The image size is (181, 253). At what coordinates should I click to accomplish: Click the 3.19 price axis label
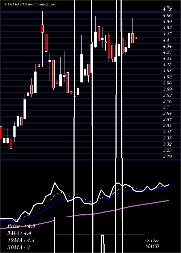[167, 156]
